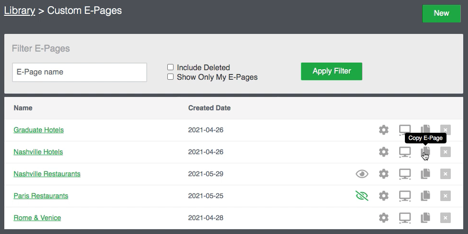Copy the Rome & Venice E-Page
This screenshot has width=468, height=234.
(425, 218)
